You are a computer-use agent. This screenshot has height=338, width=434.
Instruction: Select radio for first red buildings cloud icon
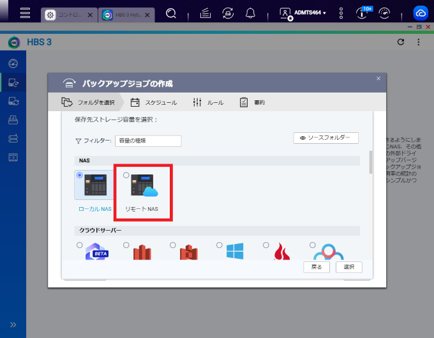pos(126,245)
